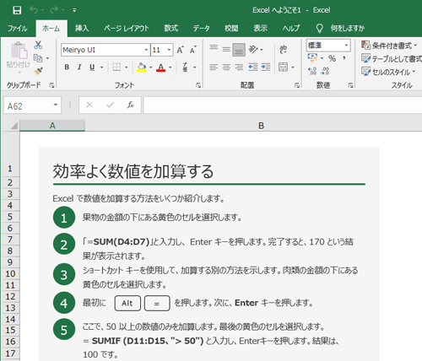Save the workbook with the floppy icon
The height and width of the screenshot is (361, 422).
click(x=17, y=10)
